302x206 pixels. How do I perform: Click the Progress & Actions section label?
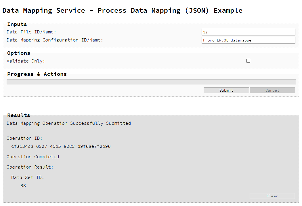[37, 74]
